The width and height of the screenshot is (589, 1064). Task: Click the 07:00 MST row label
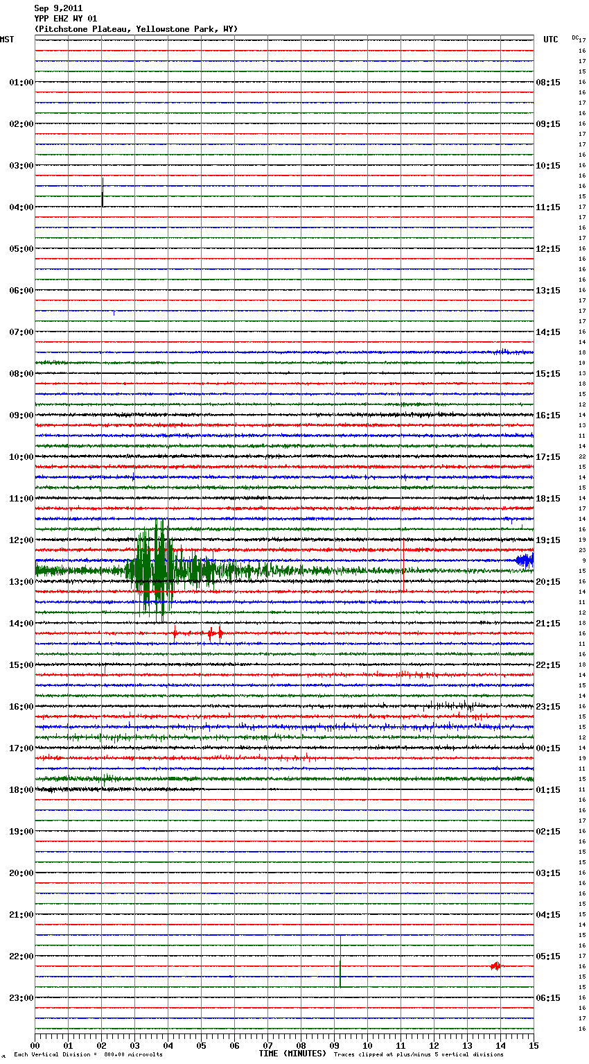tap(21, 332)
